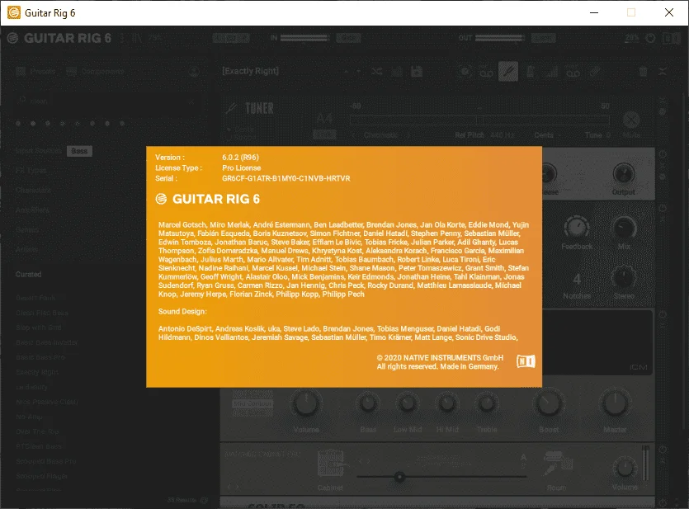Select the Scooped Finger preset
Screen dimensions: 689x509
(x=41, y=476)
